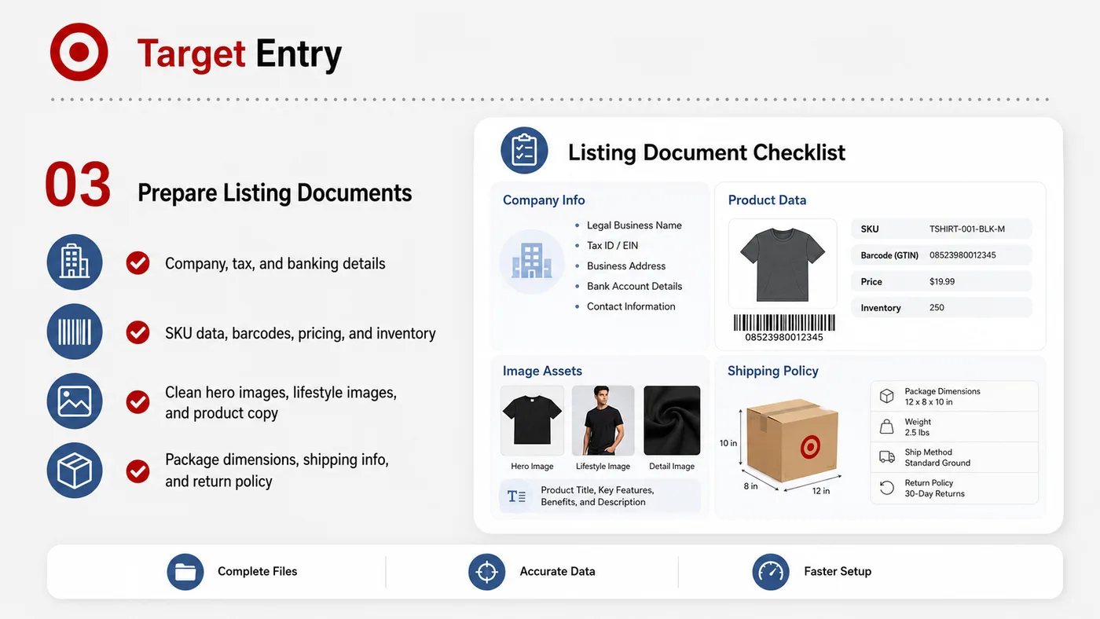Screen dimensions: 1100x619
Task: Click the clipboard checklist icon
Action: coord(524,150)
